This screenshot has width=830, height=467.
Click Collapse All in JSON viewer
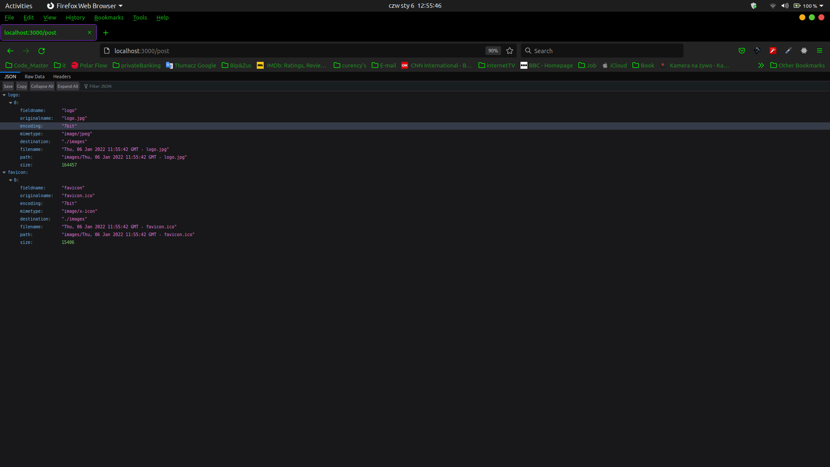[42, 86]
